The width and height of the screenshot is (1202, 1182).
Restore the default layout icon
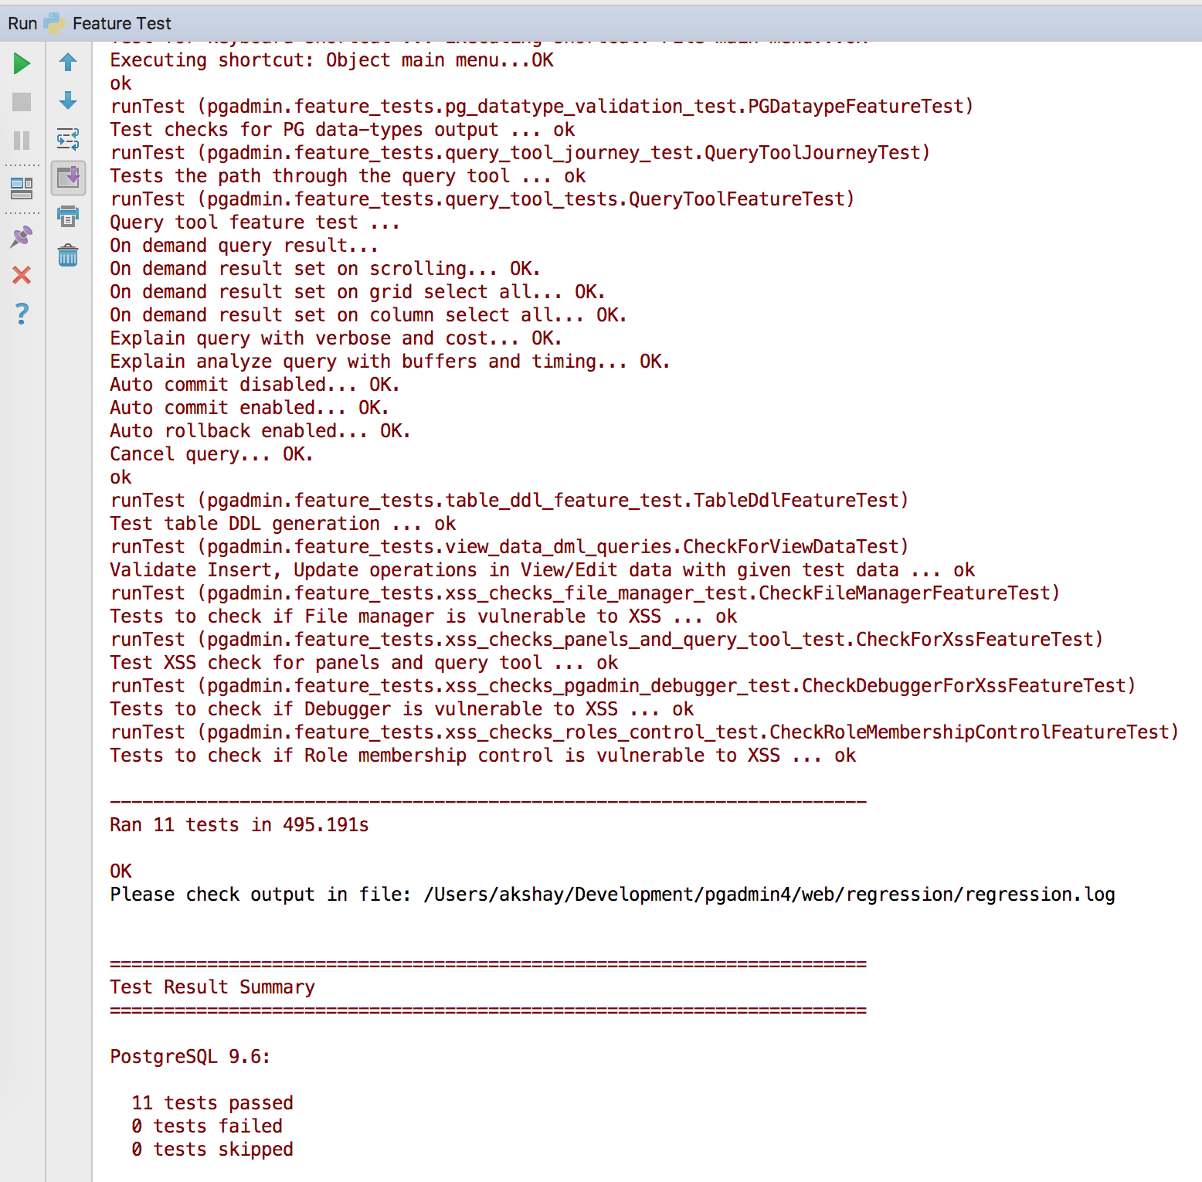pyautogui.click(x=22, y=188)
